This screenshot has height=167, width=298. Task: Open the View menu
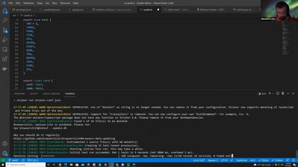point(40,3)
